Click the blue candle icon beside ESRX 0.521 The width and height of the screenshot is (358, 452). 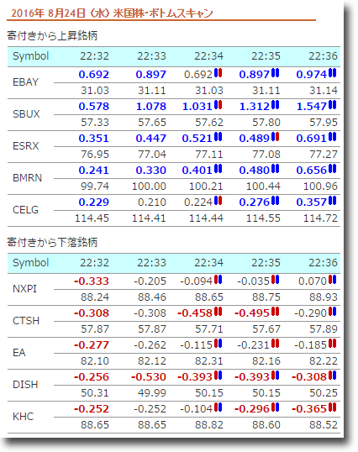[218, 137]
